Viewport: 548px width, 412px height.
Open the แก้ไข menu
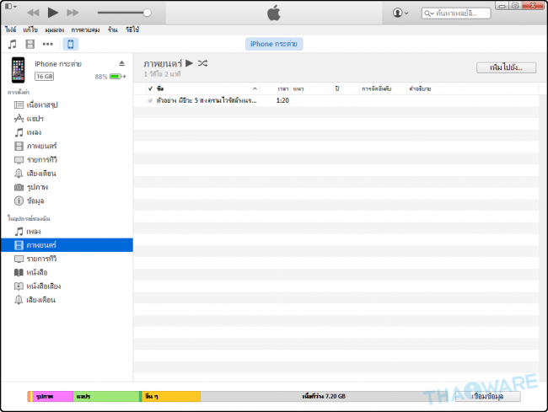click(x=30, y=29)
